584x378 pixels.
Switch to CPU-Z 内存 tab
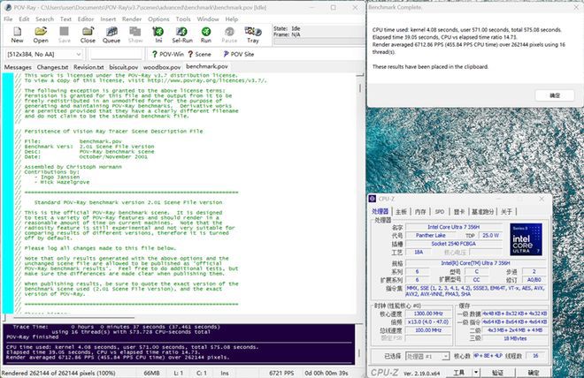pyautogui.click(x=420, y=211)
